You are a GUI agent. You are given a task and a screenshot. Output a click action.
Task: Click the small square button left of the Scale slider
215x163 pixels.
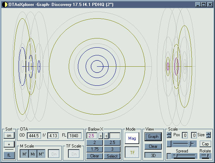coord(169,144)
